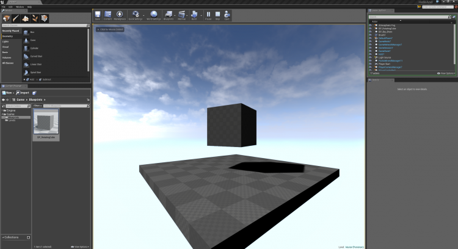
Task: Open the New asset dropdown
Action: pos(8,93)
